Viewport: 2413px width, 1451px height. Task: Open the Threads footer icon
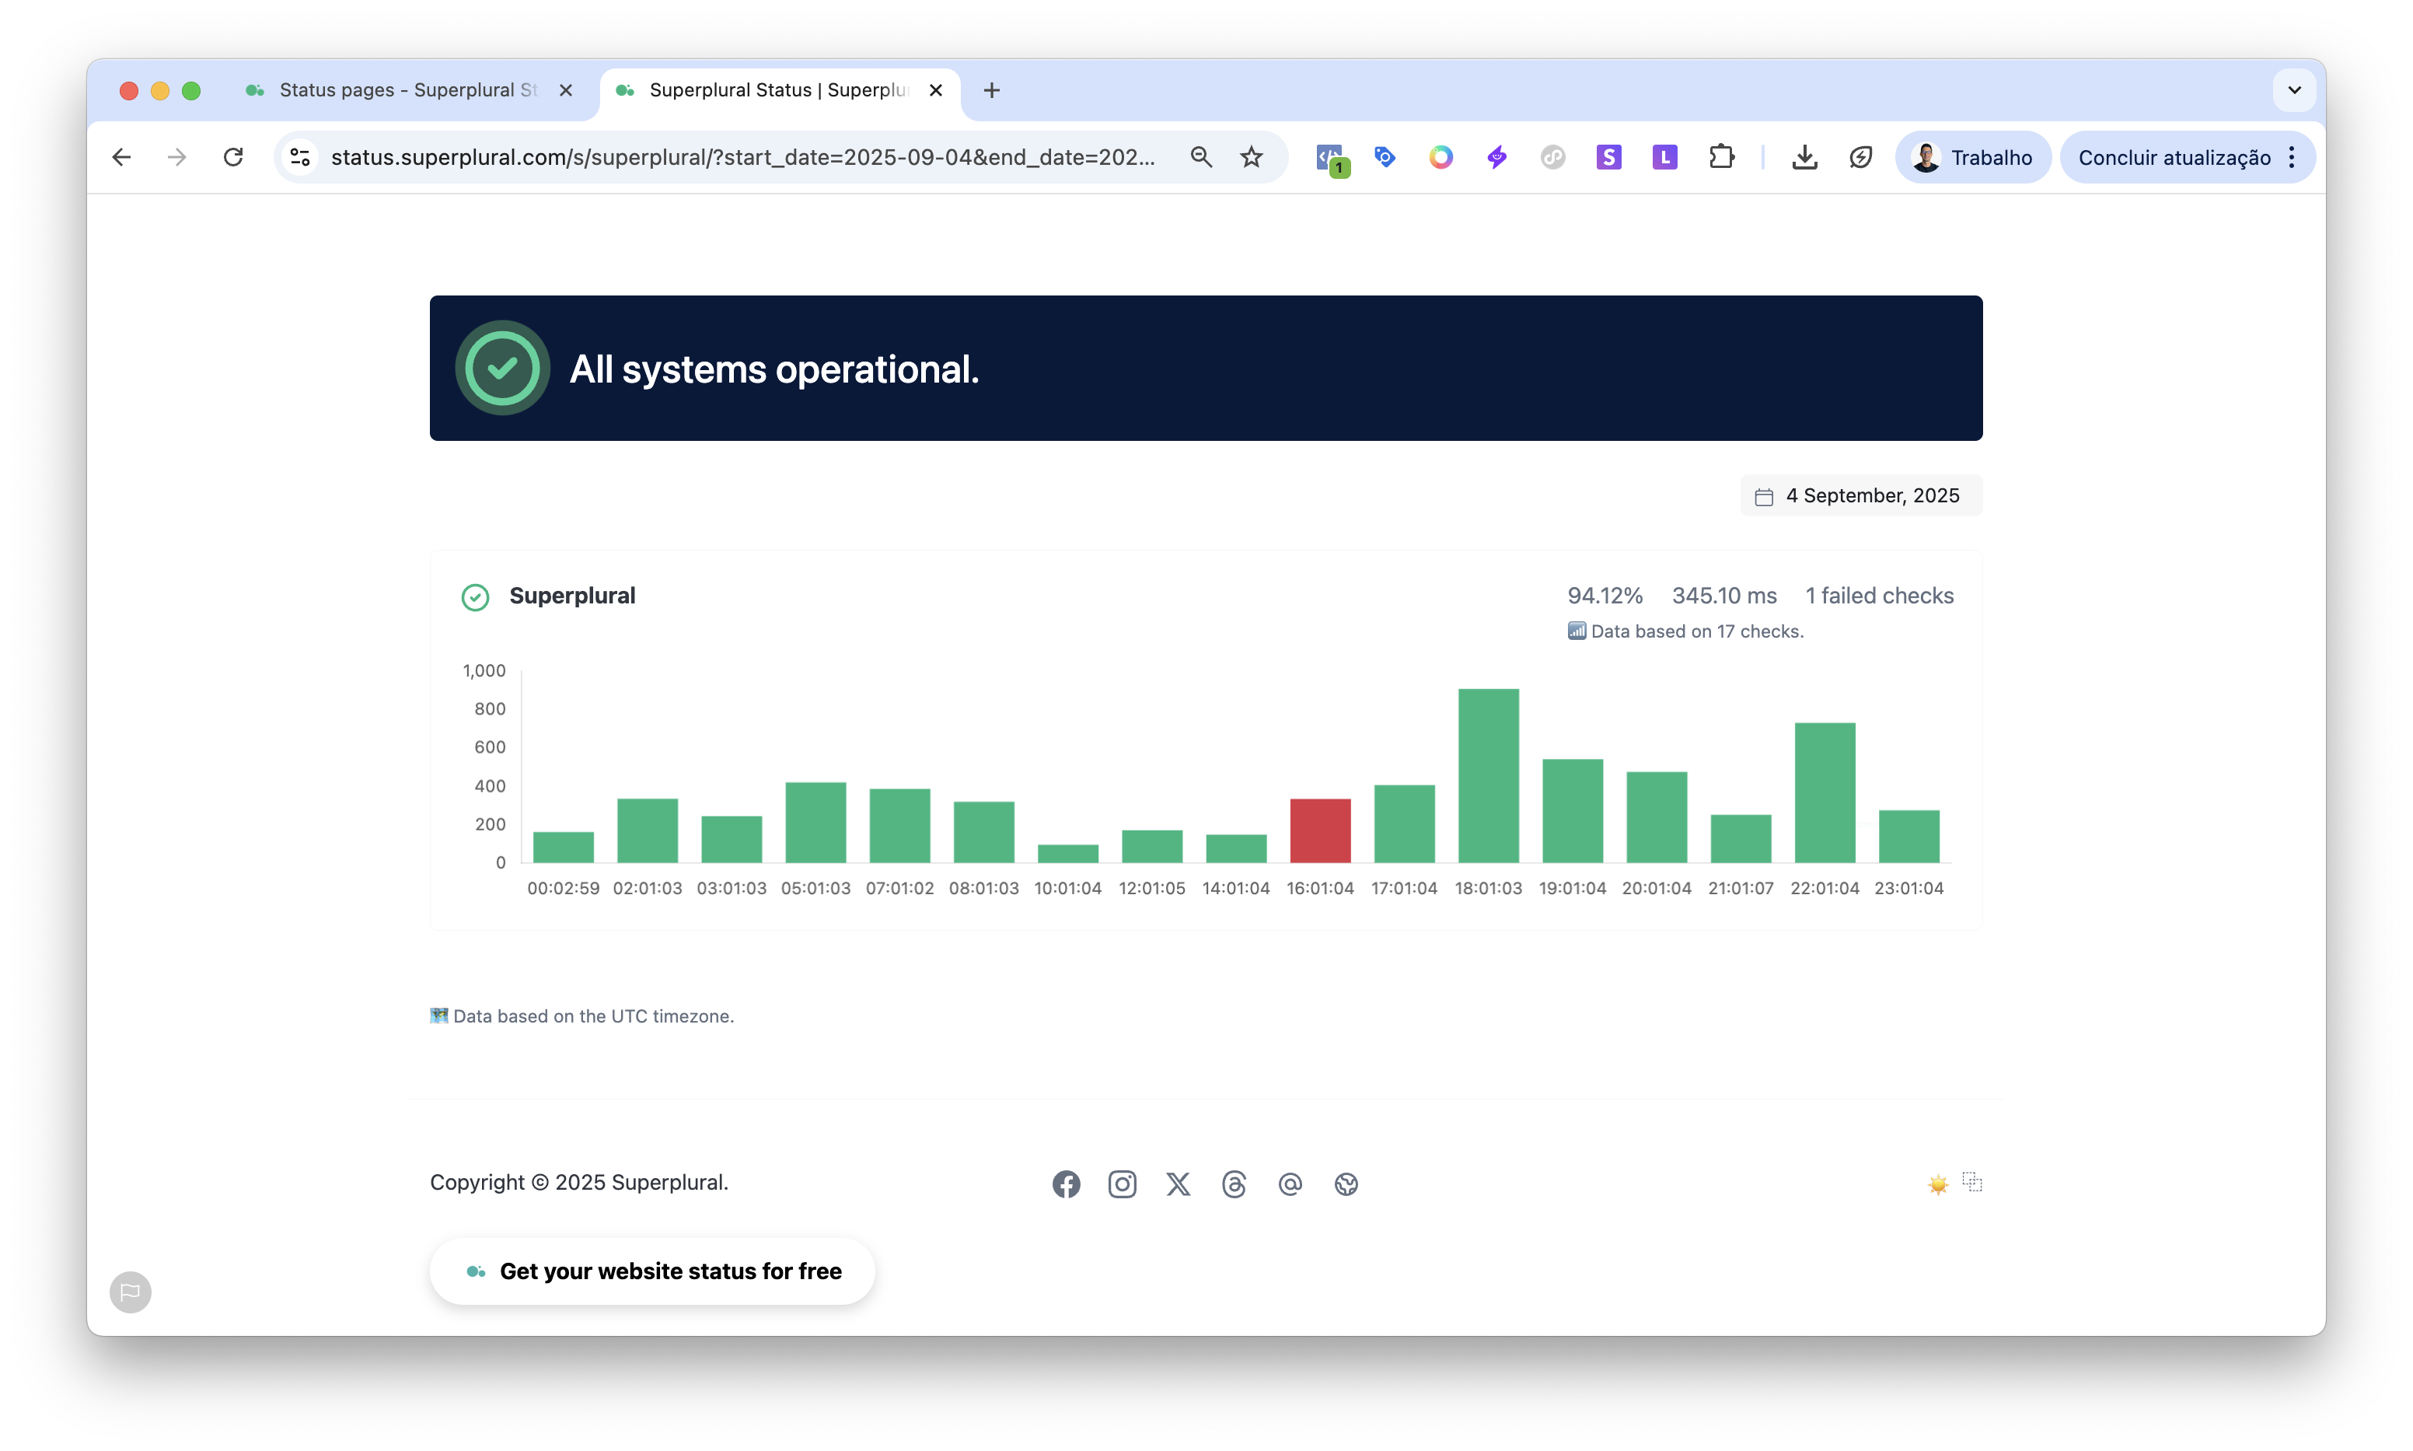pos(1234,1184)
